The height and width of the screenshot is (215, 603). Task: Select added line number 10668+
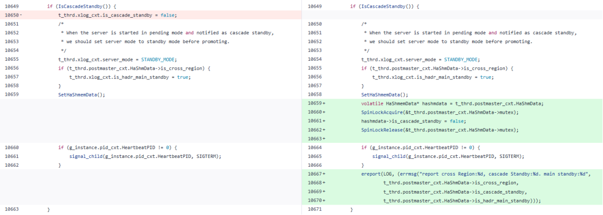click(317, 183)
